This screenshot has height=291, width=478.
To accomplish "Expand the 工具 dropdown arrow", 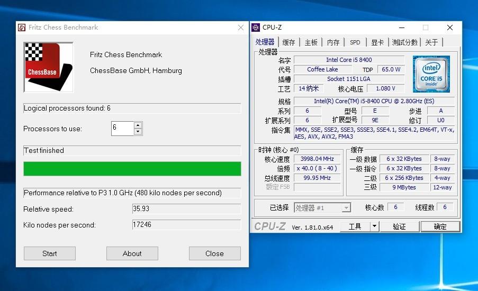I will 375,226.
